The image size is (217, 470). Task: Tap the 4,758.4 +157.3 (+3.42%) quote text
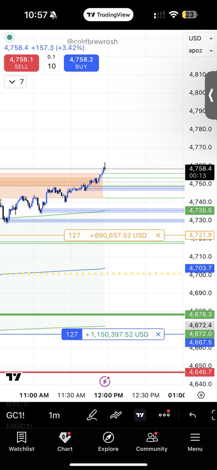[x=44, y=48]
